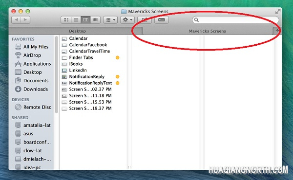Click inside the Finder search field
The image size is (293, 180).
[235, 20]
